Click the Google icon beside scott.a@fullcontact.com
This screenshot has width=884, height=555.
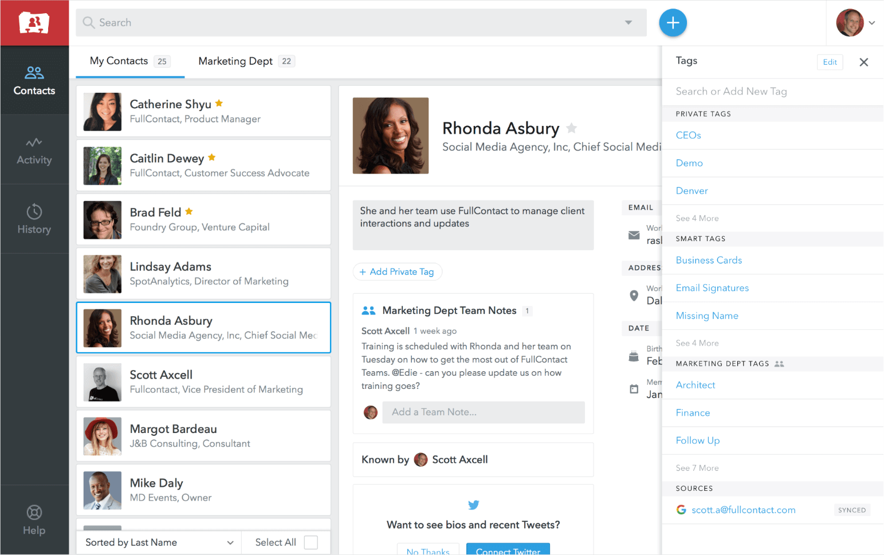coord(681,510)
